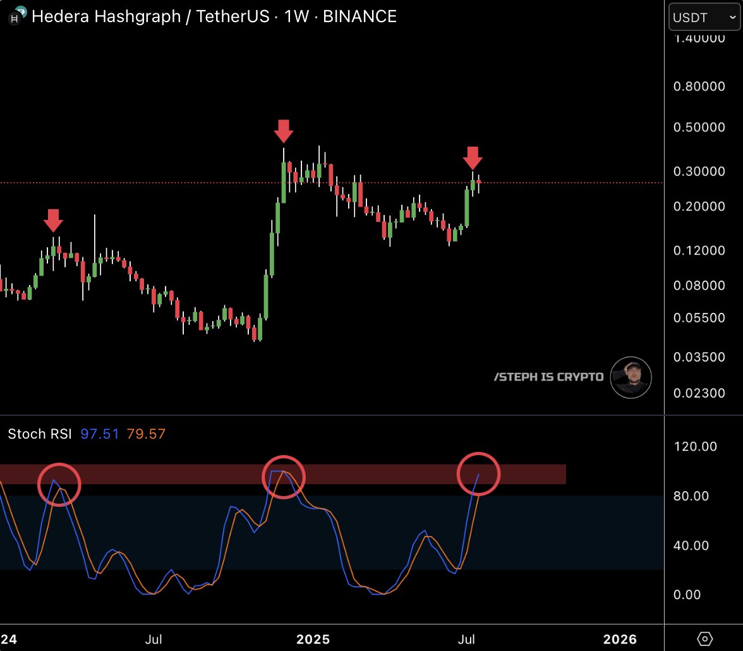Screen dimensions: 743x651
Task: Click the Hedera Hashgraph / TetherUS symbol title
Action: click(x=150, y=16)
